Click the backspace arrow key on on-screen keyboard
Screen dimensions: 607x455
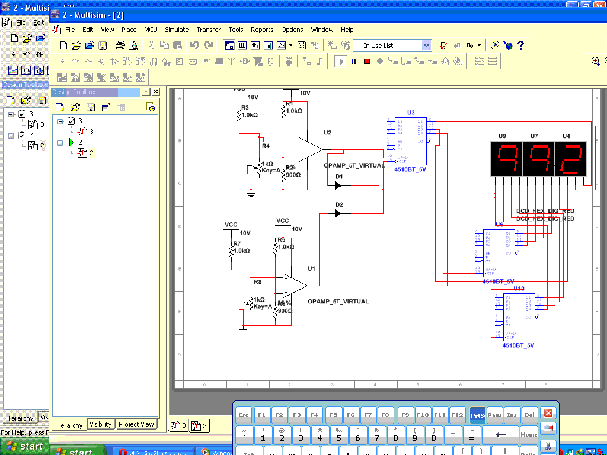[x=500, y=434]
